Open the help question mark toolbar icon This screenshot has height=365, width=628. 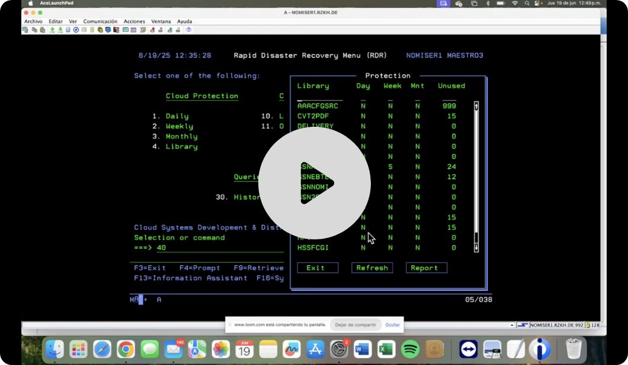[x=188, y=30]
